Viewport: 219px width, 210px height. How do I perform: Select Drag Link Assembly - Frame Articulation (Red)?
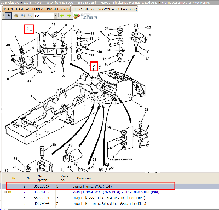108,198
